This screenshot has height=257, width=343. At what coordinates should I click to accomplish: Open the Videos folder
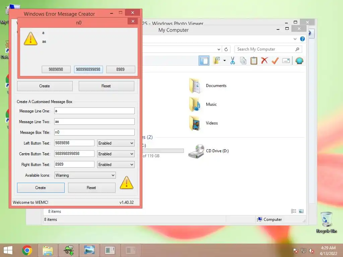203,123
